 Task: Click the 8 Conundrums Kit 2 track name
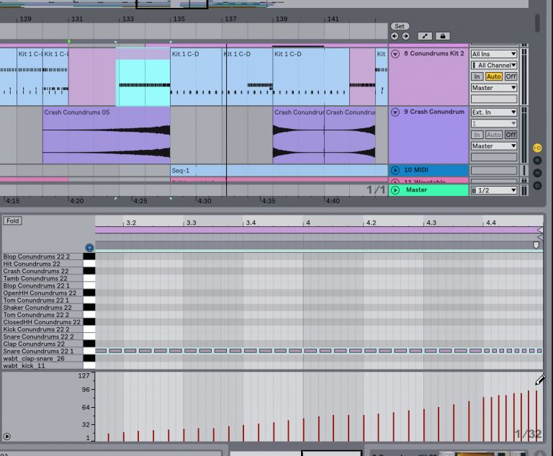[434, 53]
